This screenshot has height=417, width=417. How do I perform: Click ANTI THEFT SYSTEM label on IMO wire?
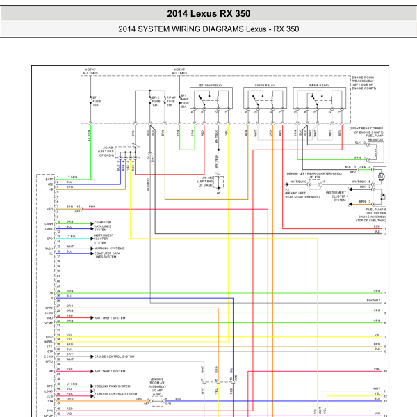(110, 318)
